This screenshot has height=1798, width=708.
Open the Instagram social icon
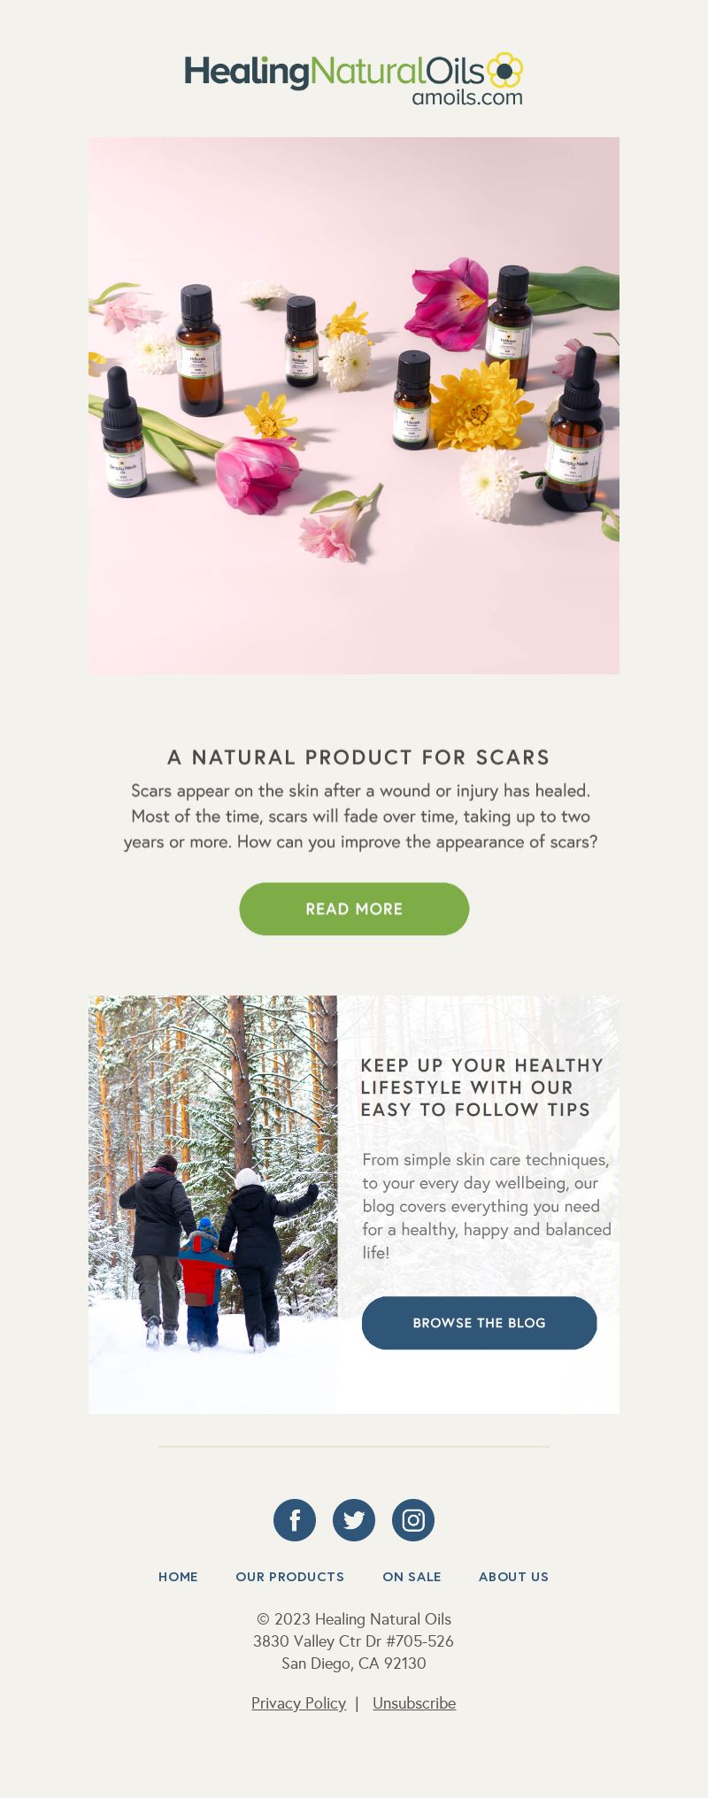click(413, 1520)
